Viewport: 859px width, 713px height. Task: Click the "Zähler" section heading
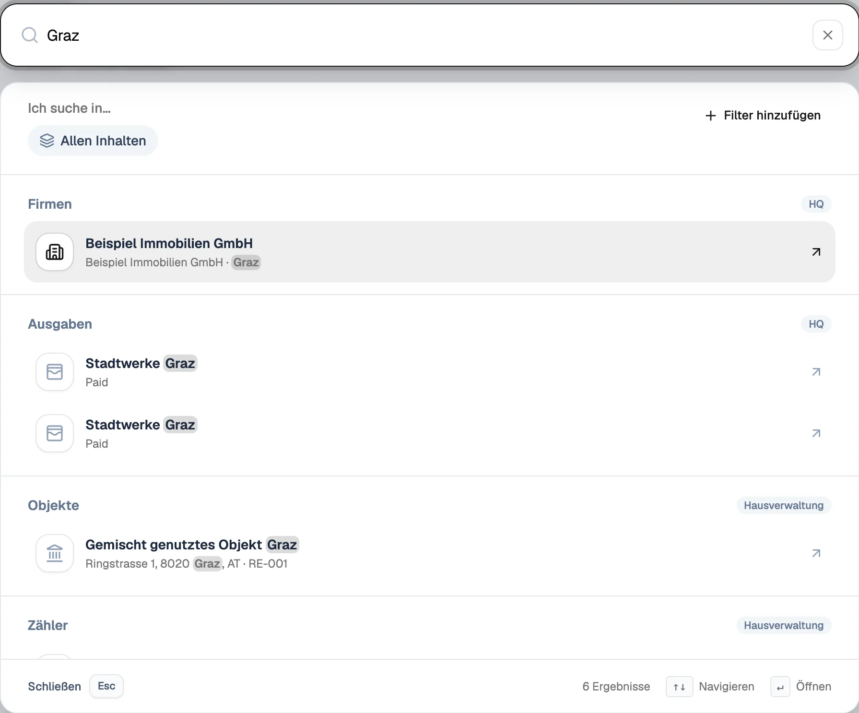coord(48,625)
